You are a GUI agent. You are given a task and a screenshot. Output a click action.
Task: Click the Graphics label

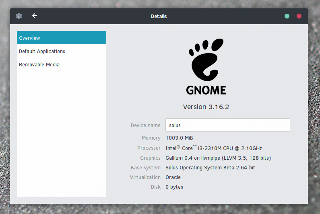pyautogui.click(x=150, y=158)
